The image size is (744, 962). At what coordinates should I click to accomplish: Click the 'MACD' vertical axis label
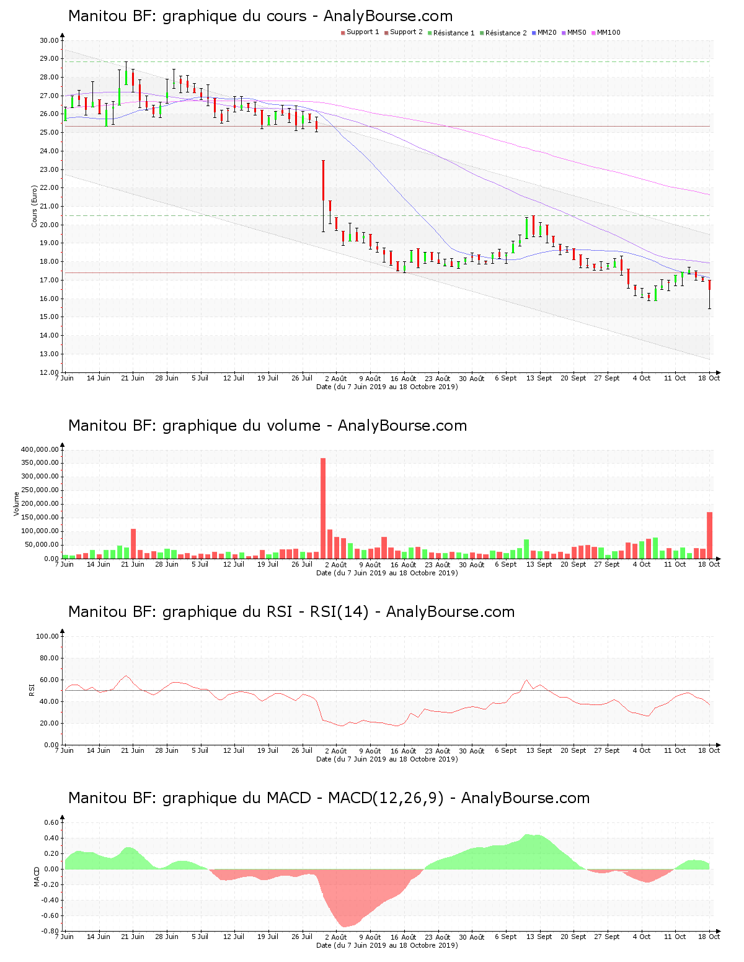(x=37, y=876)
